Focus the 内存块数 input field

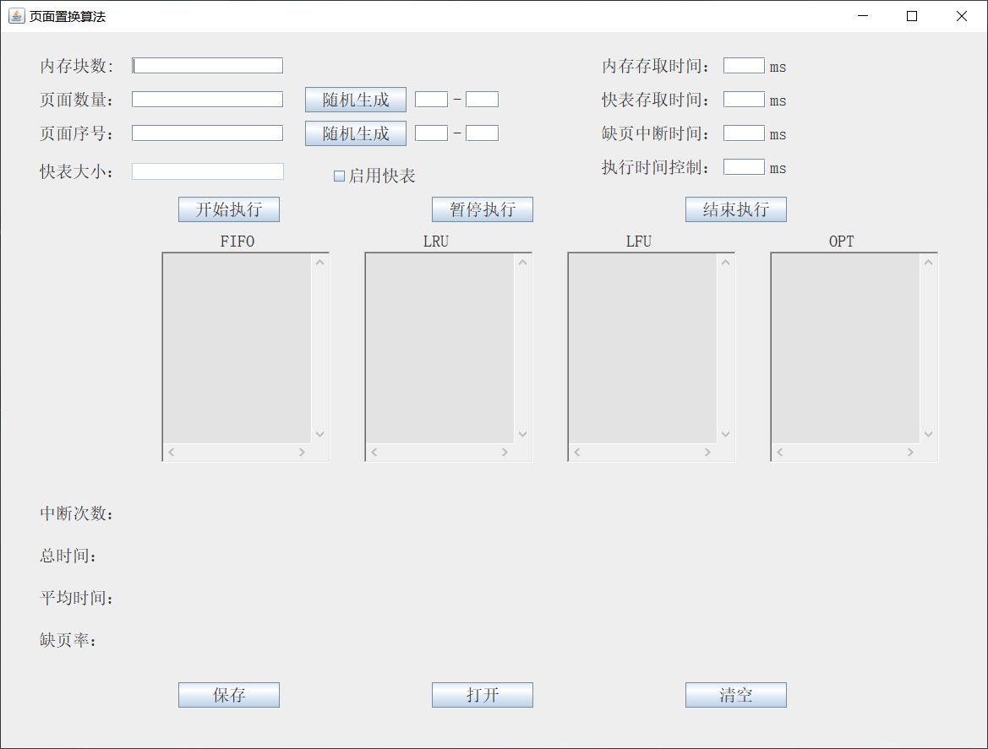[x=207, y=66]
